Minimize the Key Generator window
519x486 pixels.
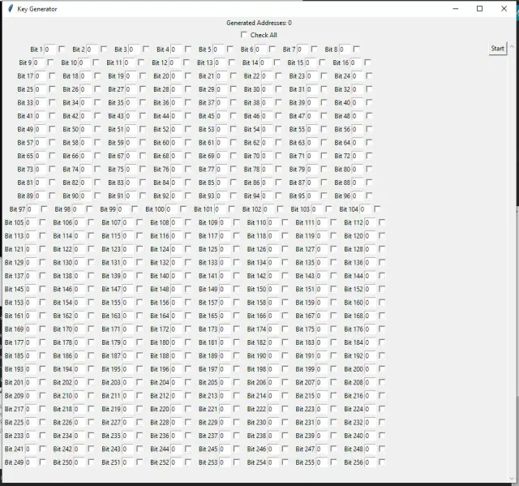click(456, 9)
